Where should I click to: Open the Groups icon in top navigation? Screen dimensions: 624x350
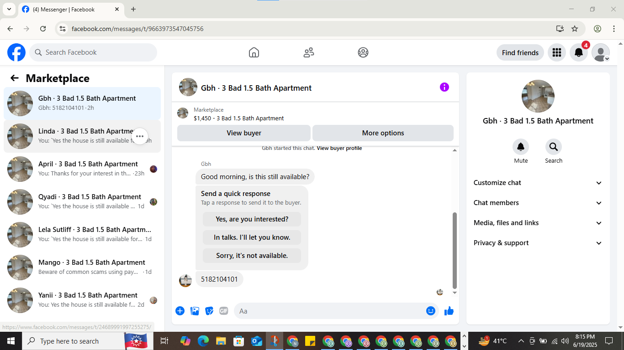click(x=363, y=52)
